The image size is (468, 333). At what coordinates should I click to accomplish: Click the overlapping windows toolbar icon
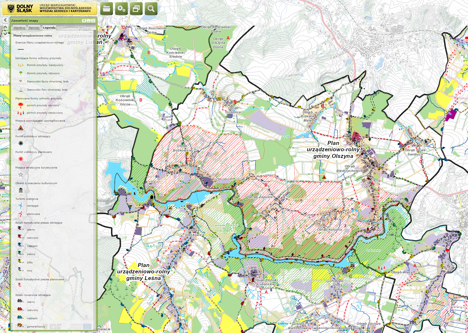pyautogui.click(x=136, y=9)
